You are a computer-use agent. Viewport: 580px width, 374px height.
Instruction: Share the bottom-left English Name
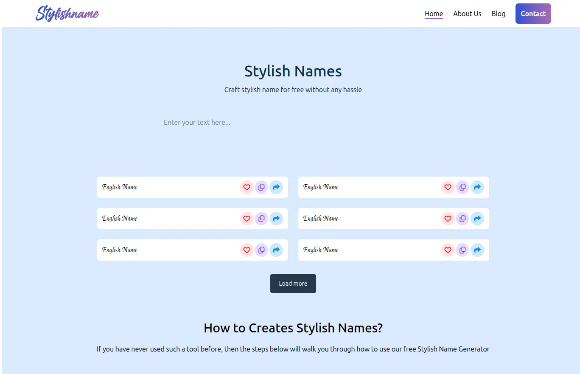pos(276,250)
